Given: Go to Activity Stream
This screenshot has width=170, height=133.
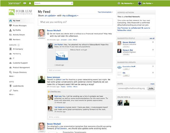Looking at the screenshot, I should pos(19,35).
